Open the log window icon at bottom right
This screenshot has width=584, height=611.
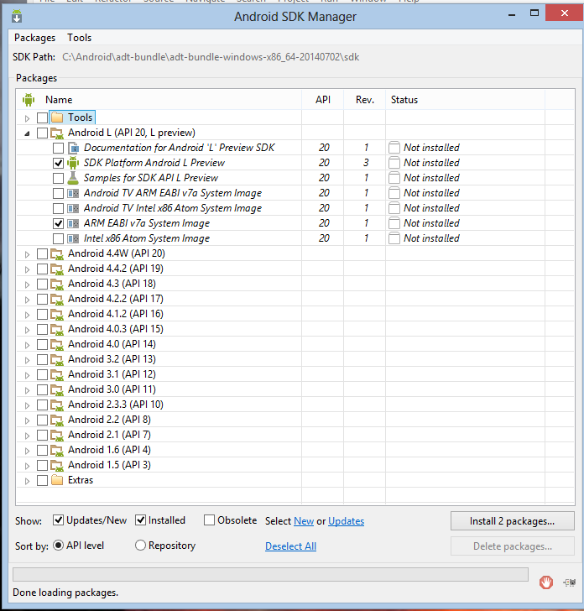click(x=570, y=582)
